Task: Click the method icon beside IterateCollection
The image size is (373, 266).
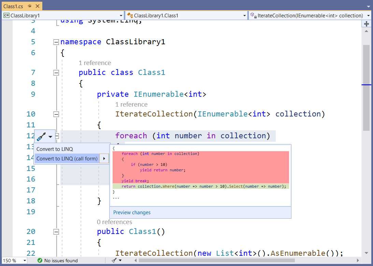Action: [x=253, y=15]
